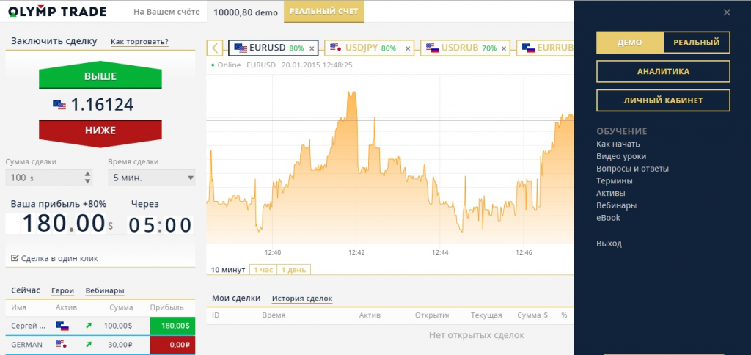The width and height of the screenshot is (751, 355).
Task: Increase deal amount with up arrow
Action: (87, 175)
